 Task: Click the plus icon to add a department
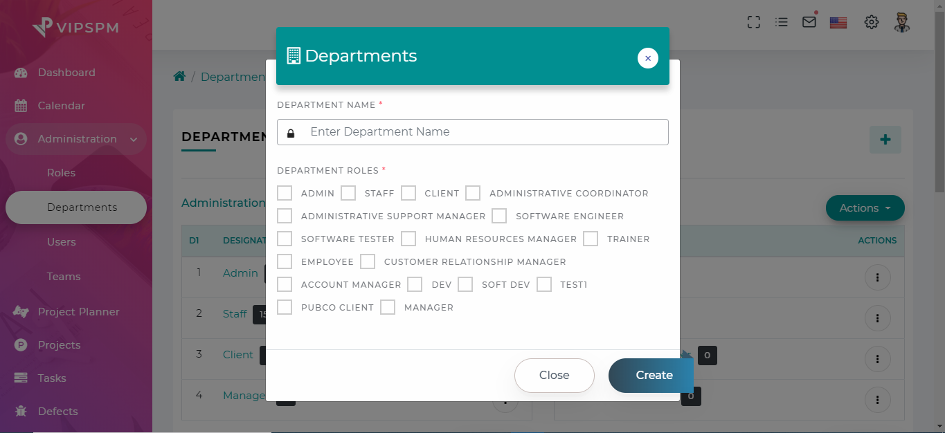click(885, 140)
